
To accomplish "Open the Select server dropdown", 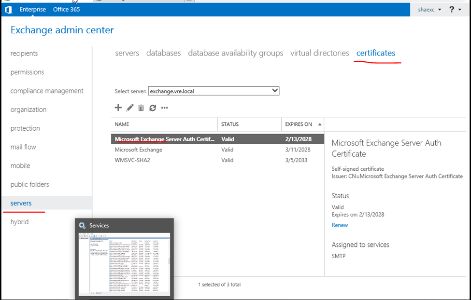I will (214, 91).
